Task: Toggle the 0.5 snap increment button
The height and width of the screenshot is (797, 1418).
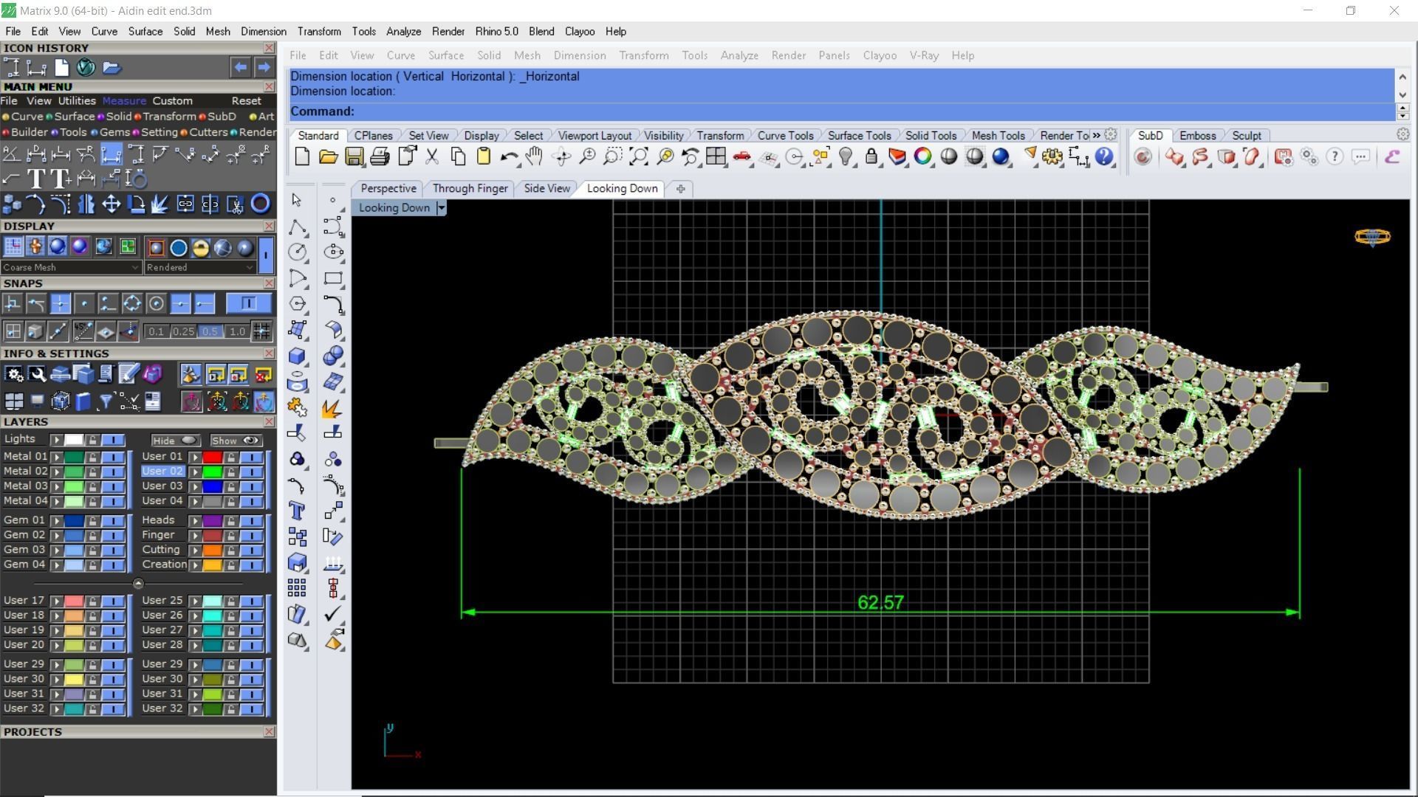Action: (x=210, y=331)
